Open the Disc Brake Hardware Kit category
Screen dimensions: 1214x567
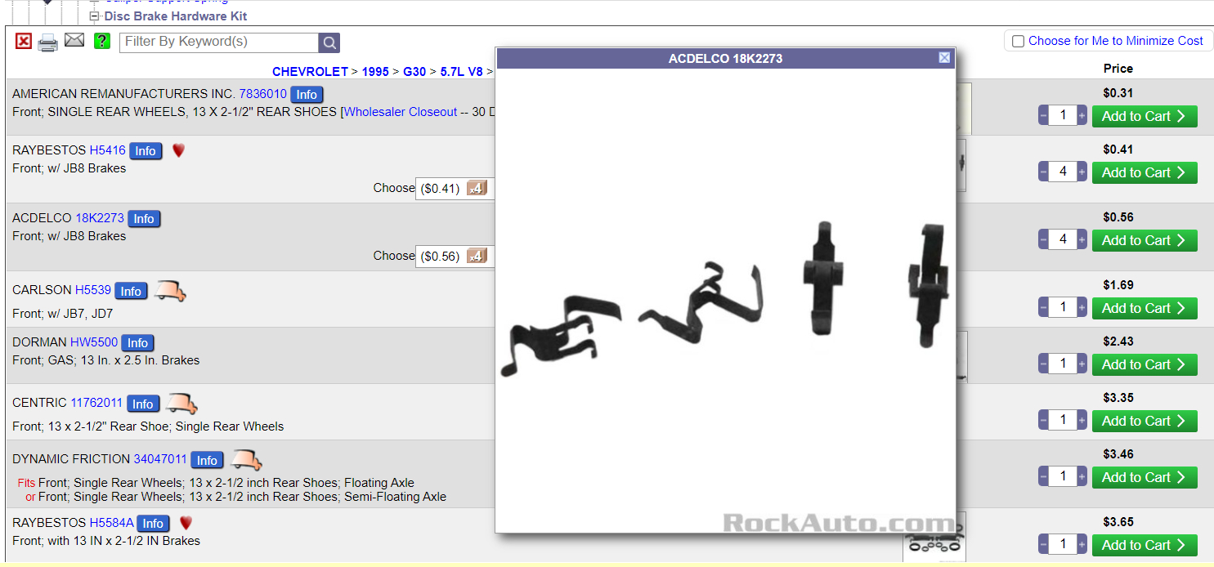(x=176, y=16)
